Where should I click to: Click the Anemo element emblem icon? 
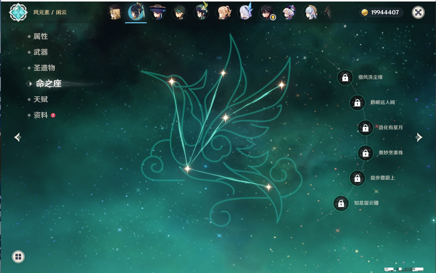click(18, 12)
